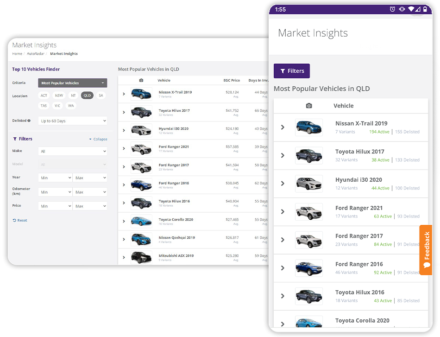This screenshot has width=440, height=337.
Task: Expand Toyota Hilux 2017 in mobile view
Action: tap(283, 155)
